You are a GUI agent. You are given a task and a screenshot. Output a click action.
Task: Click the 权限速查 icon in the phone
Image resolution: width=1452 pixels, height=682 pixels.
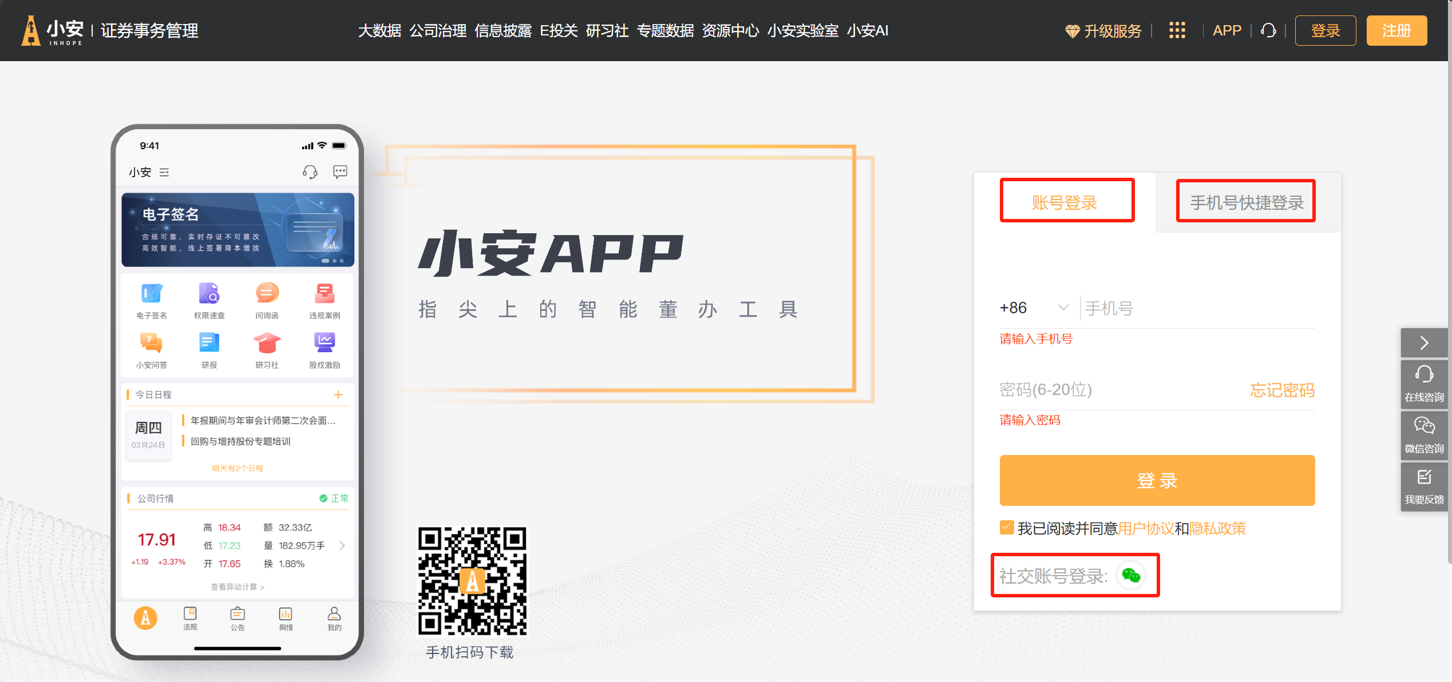click(209, 293)
